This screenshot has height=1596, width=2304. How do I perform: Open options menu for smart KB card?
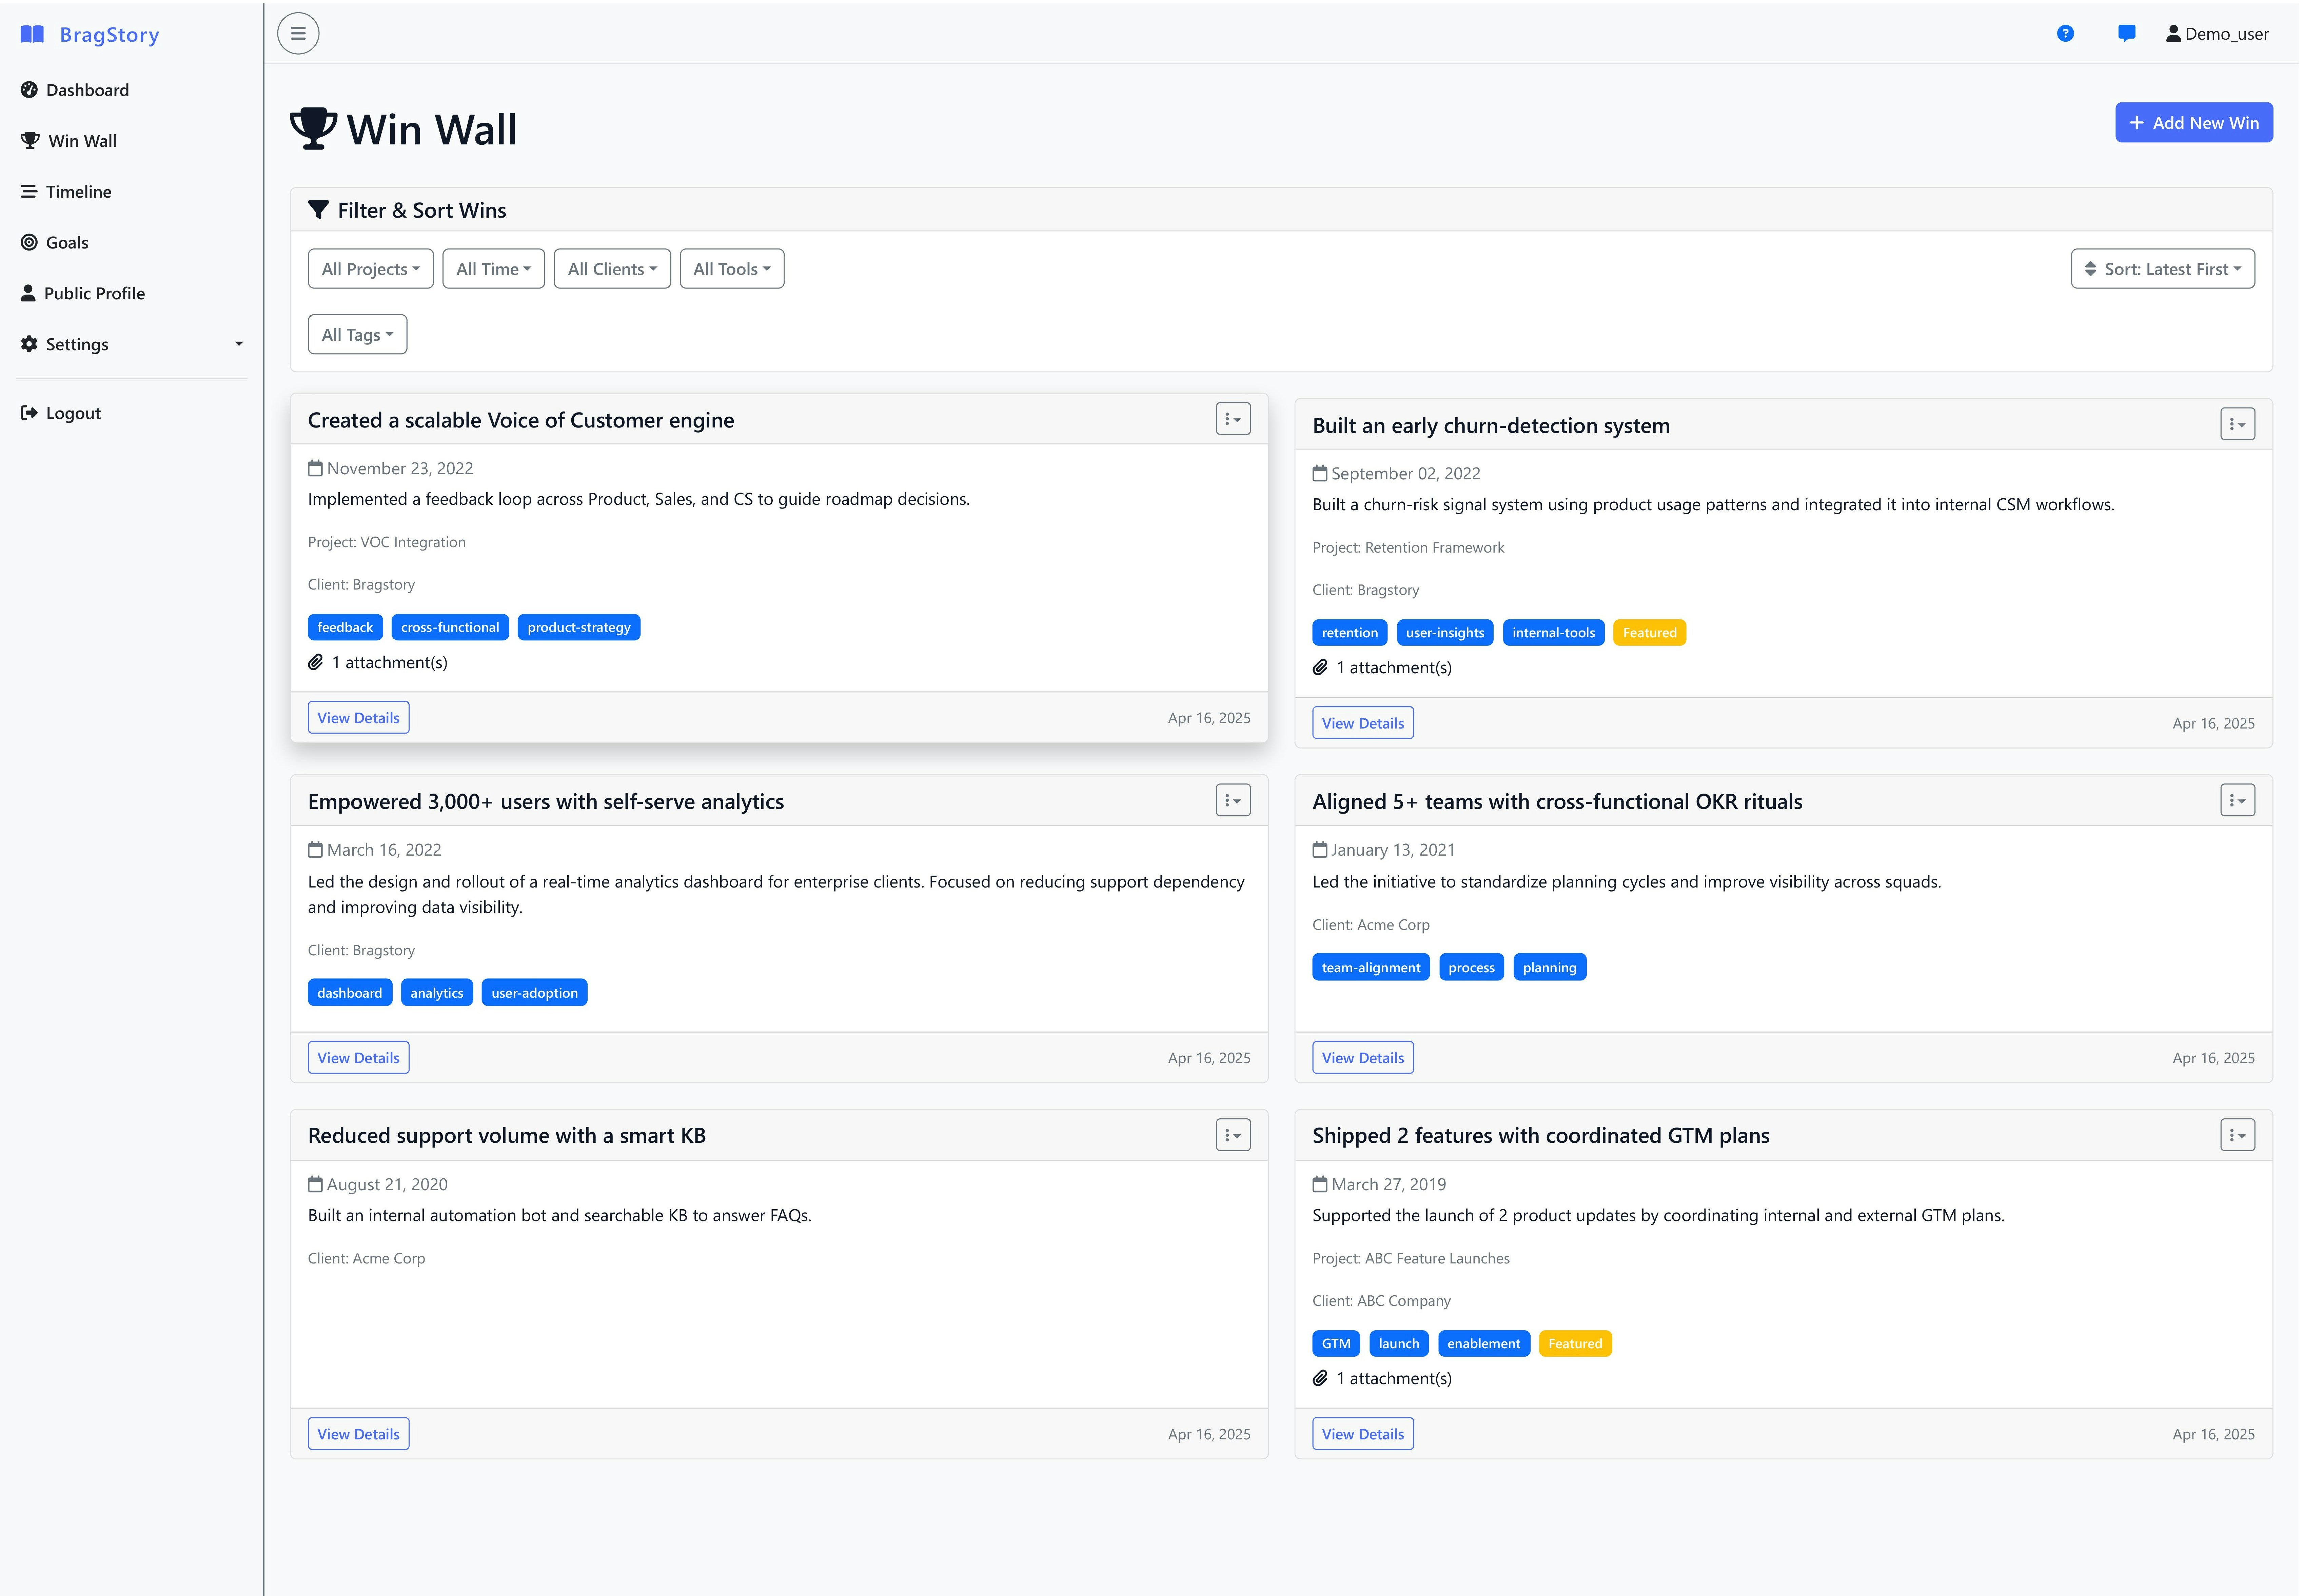1233,1135
